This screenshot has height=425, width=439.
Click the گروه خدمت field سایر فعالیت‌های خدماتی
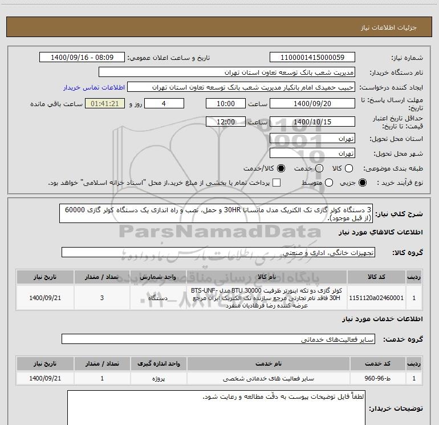click(x=218, y=339)
